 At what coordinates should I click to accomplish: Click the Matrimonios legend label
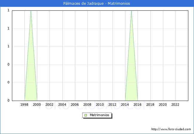pos(99,115)
